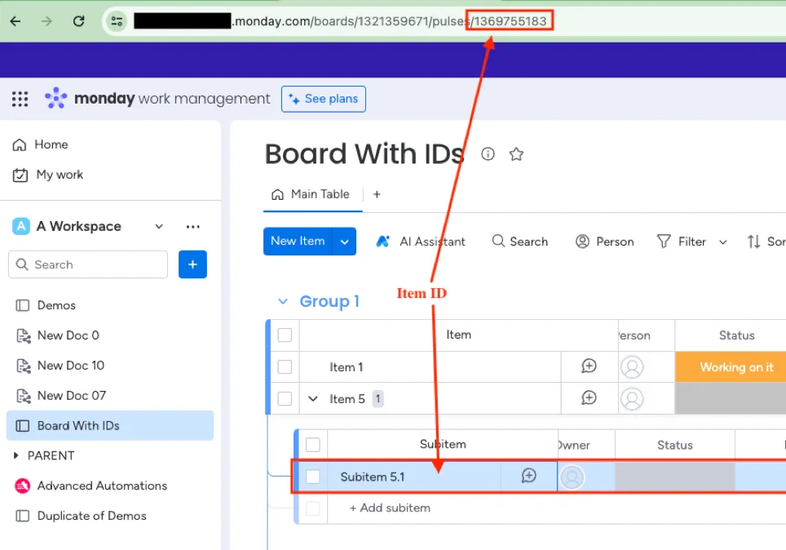Click the New Item button
This screenshot has height=550, width=786.
[x=298, y=242]
